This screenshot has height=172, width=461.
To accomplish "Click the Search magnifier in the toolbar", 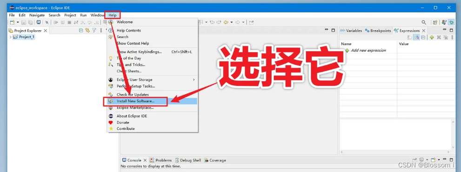I will [424, 22].
